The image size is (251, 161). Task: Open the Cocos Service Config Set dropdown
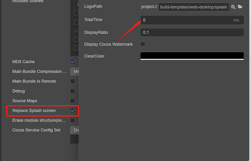point(75,130)
